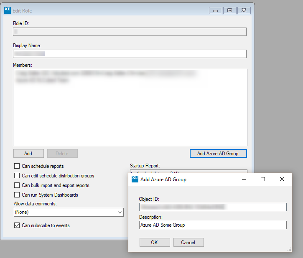Image resolution: width=303 pixels, height=258 pixels.
Task: Click the Description field containing Azure AD Some Group
Action: 213,225
